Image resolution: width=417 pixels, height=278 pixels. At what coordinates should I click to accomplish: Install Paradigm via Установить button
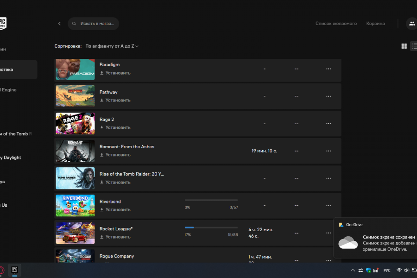pyautogui.click(x=115, y=73)
